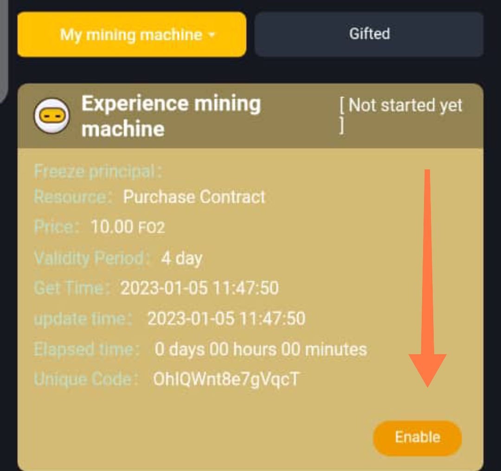Select the Purchase Contract resource text
Screen dimensions: 501x471
(193, 197)
